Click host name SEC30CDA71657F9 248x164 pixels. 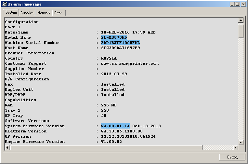[121, 48]
